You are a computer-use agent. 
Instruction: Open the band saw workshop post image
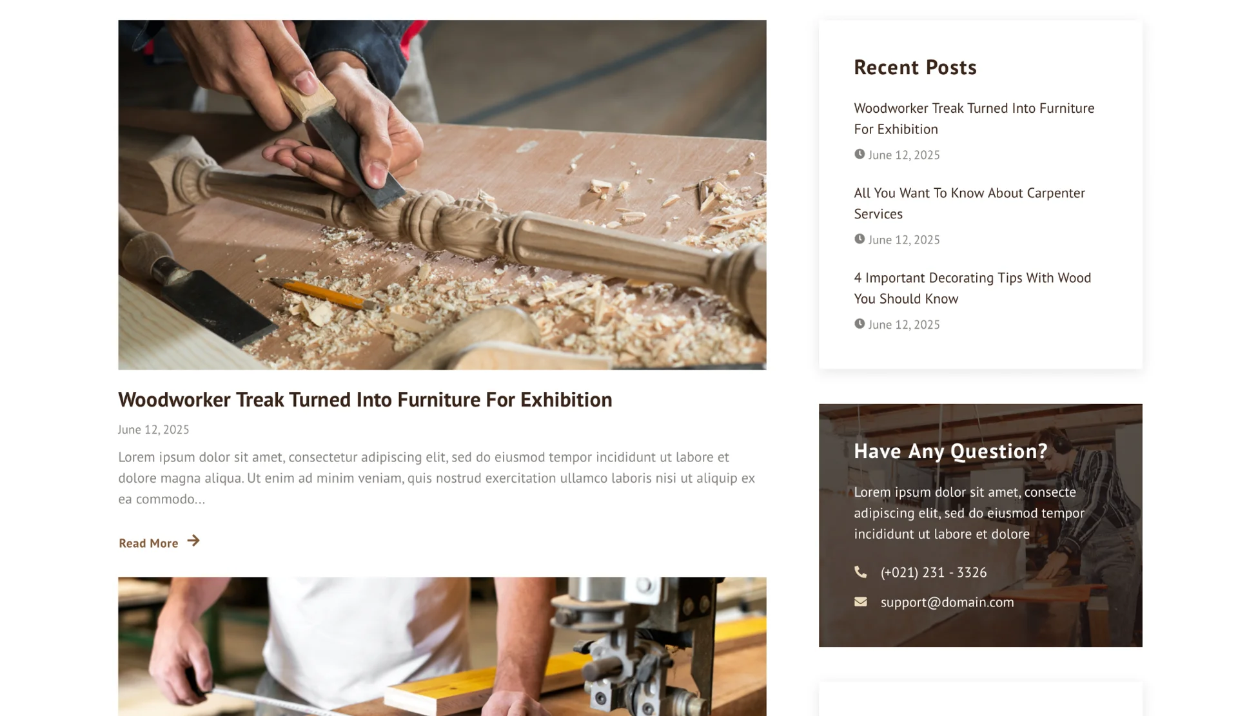coord(442,646)
